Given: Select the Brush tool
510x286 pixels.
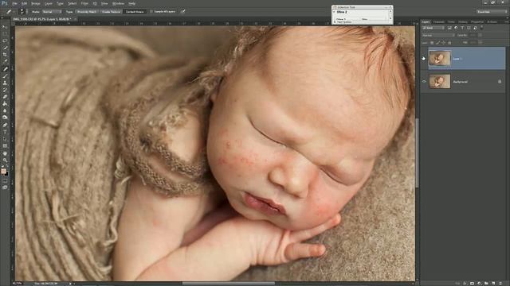Looking at the screenshot, I should point(5,76).
